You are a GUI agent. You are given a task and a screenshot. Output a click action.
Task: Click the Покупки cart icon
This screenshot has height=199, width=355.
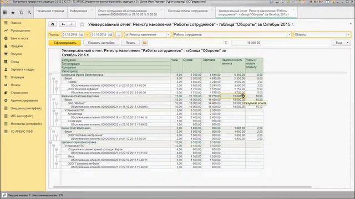(x=6, y=54)
